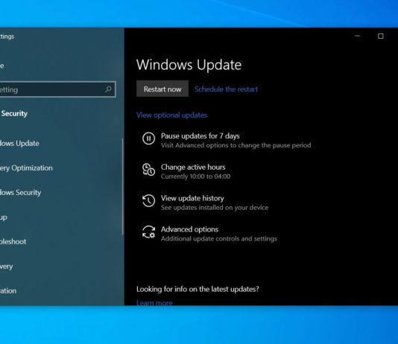Click the pause circle icon

tap(148, 138)
